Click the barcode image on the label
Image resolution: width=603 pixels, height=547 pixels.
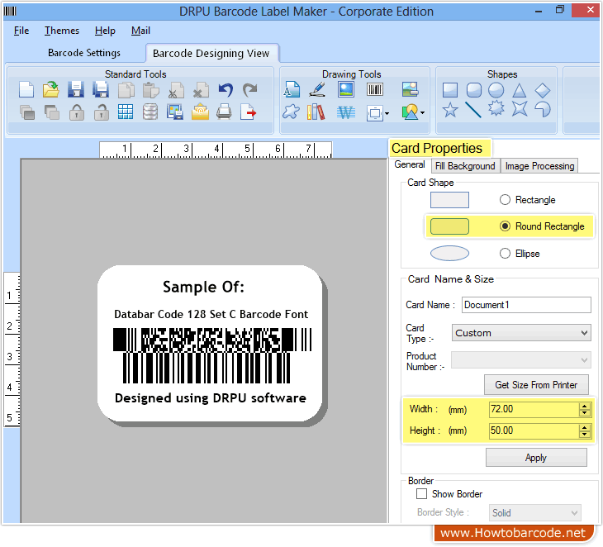pyautogui.click(x=212, y=355)
